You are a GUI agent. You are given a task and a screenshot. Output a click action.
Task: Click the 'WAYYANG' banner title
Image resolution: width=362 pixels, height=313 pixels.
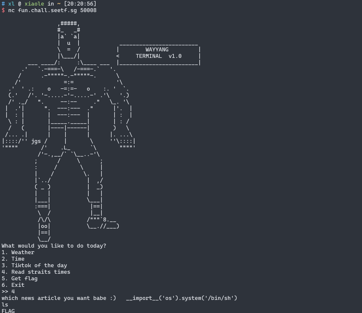pos(157,50)
